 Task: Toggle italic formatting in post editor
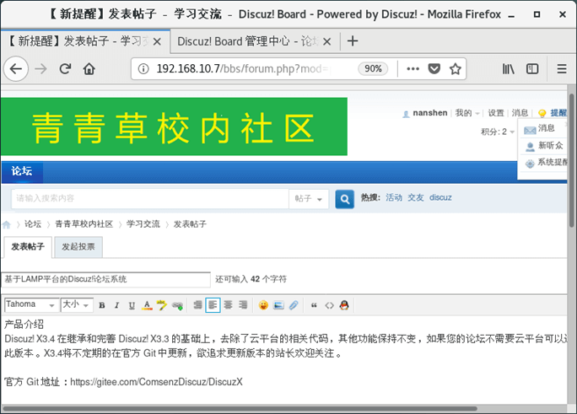[116, 305]
